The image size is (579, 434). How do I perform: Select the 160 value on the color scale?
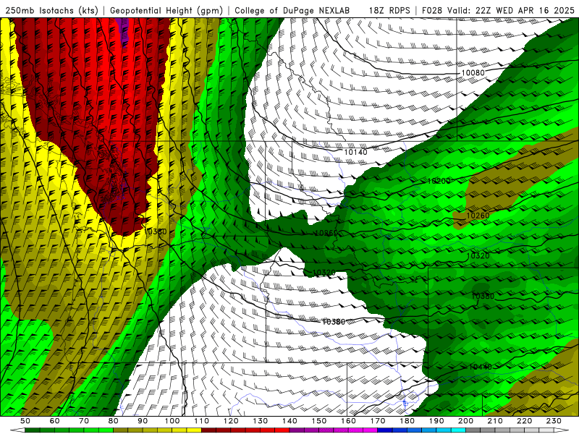click(x=349, y=421)
